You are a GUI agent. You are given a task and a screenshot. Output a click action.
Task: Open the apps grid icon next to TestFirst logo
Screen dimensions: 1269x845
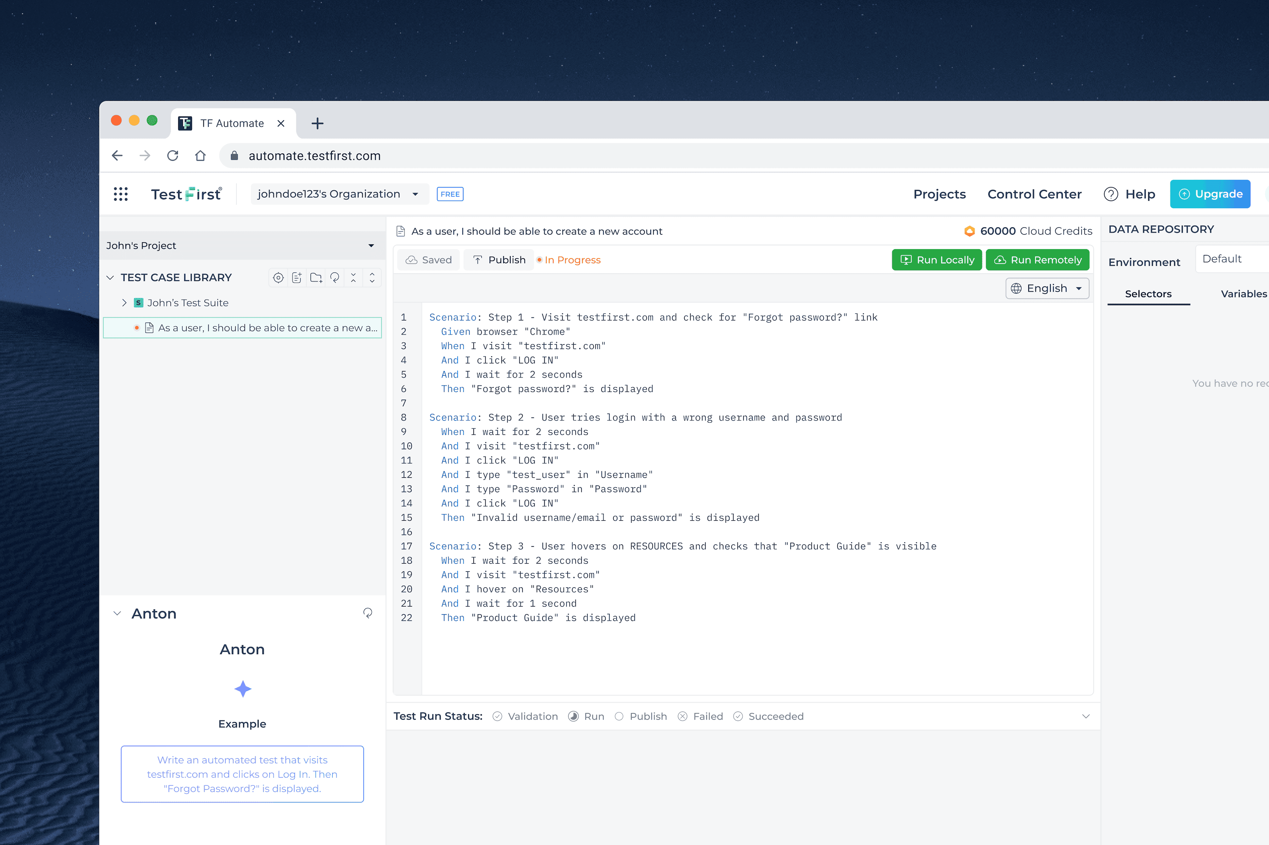click(121, 194)
